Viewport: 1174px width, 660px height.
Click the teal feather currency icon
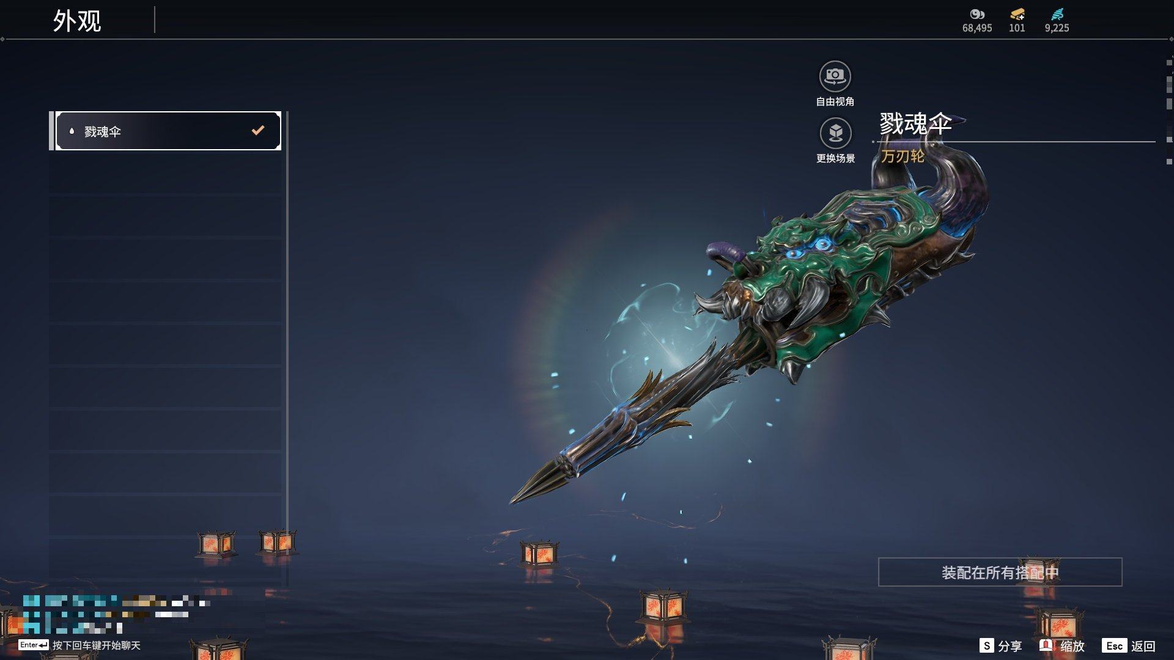coord(1057,14)
